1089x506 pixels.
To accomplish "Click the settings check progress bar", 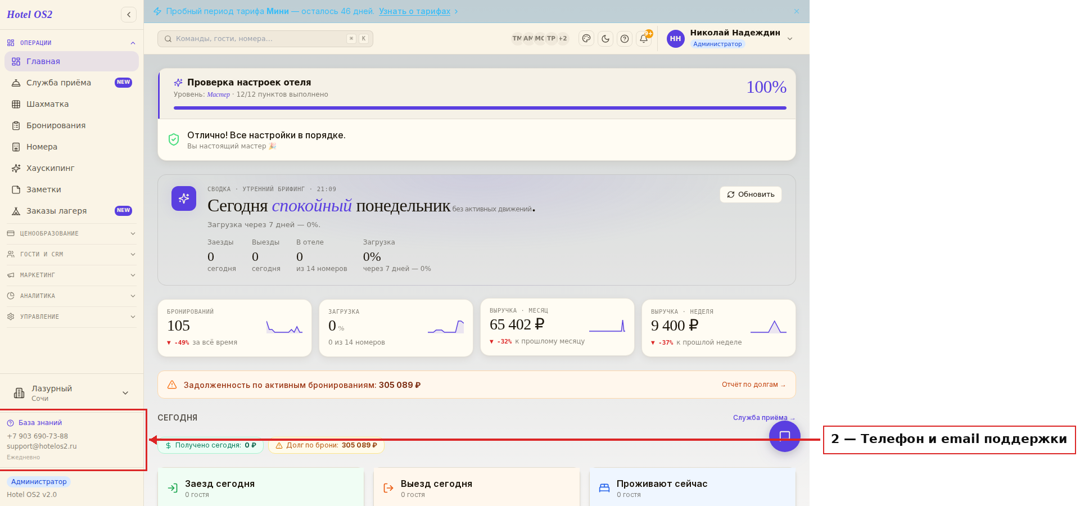I will [480, 108].
